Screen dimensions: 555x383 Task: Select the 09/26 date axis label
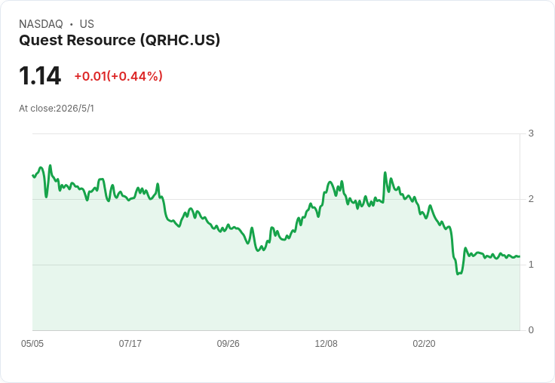point(228,344)
